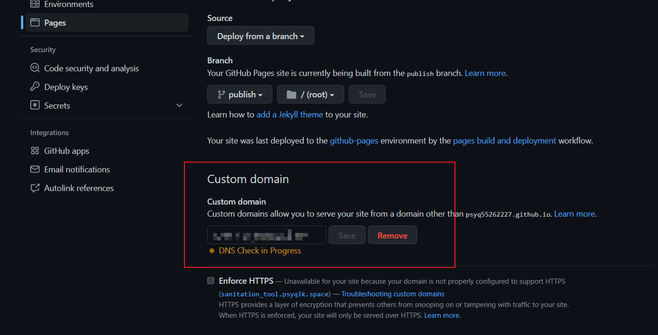
Task: Open the github-pages environment link
Action: point(354,140)
